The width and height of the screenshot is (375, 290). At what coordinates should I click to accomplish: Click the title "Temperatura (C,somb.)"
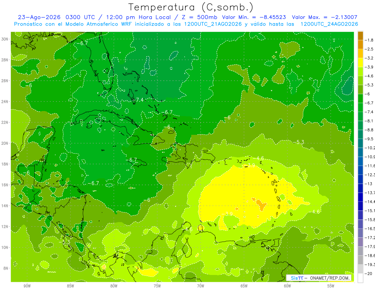(x=191, y=7)
